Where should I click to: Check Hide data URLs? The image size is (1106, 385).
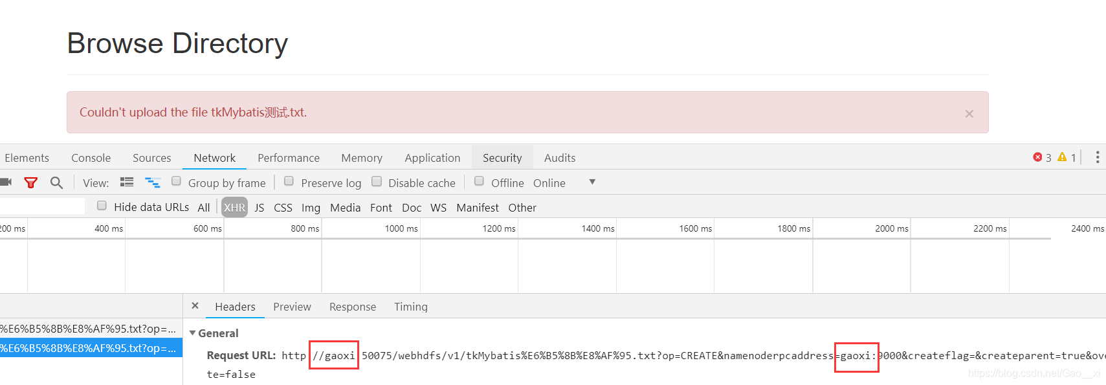102,206
